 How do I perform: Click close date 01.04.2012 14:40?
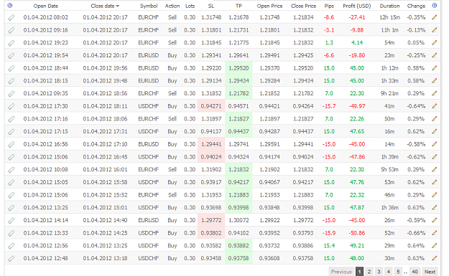coord(105,220)
